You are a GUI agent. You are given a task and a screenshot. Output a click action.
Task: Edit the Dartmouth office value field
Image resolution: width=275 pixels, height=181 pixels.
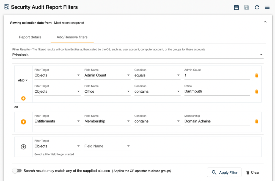217,91
